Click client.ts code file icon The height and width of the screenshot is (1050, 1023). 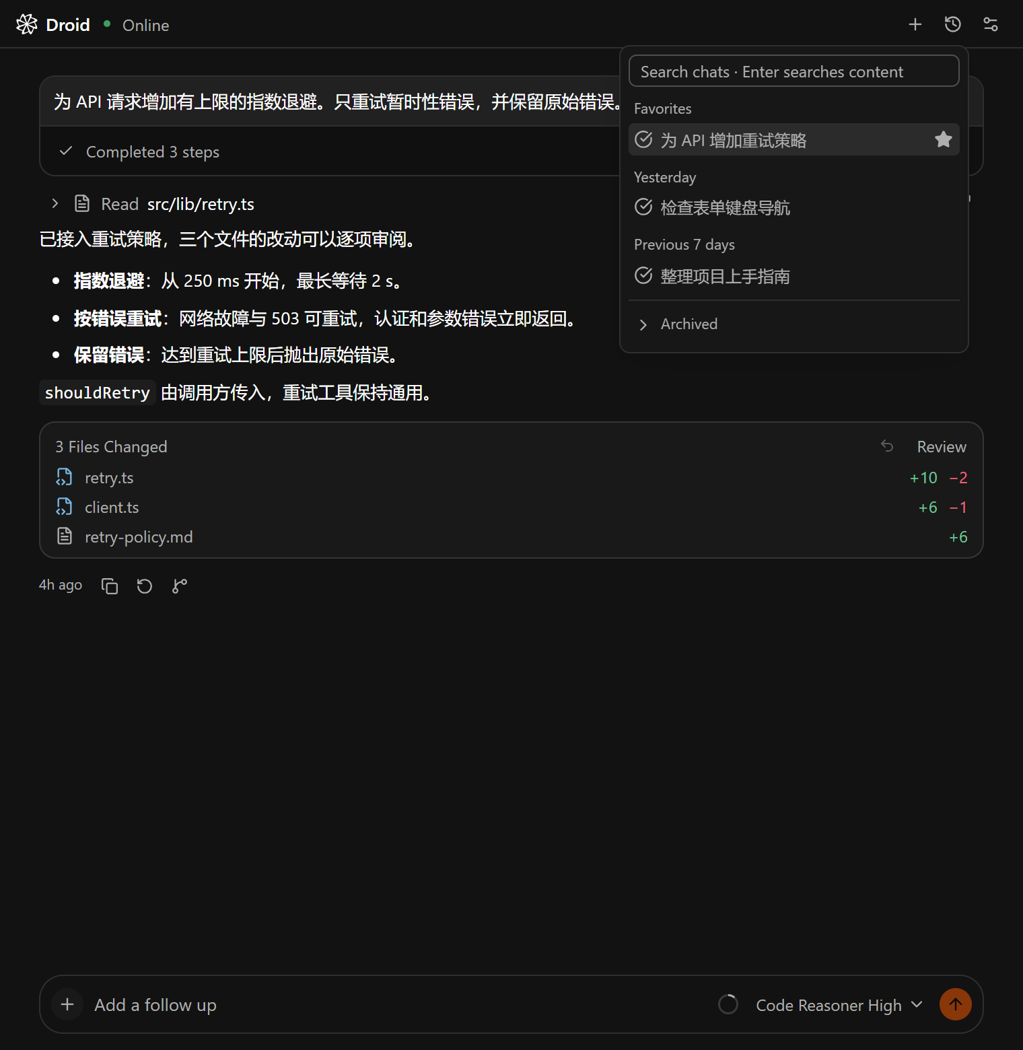(x=64, y=507)
